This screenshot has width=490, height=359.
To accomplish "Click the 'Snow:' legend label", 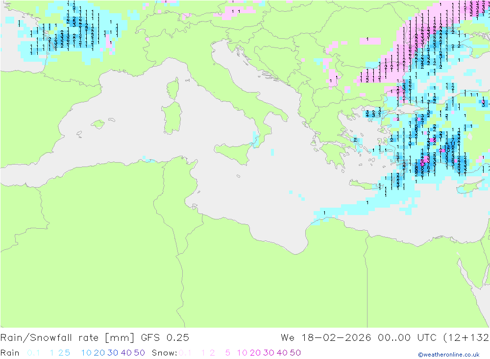I will click(x=164, y=353).
